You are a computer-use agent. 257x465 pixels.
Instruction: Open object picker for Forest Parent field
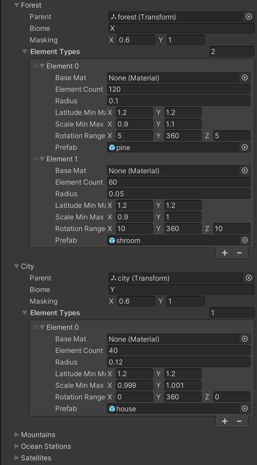(249, 17)
